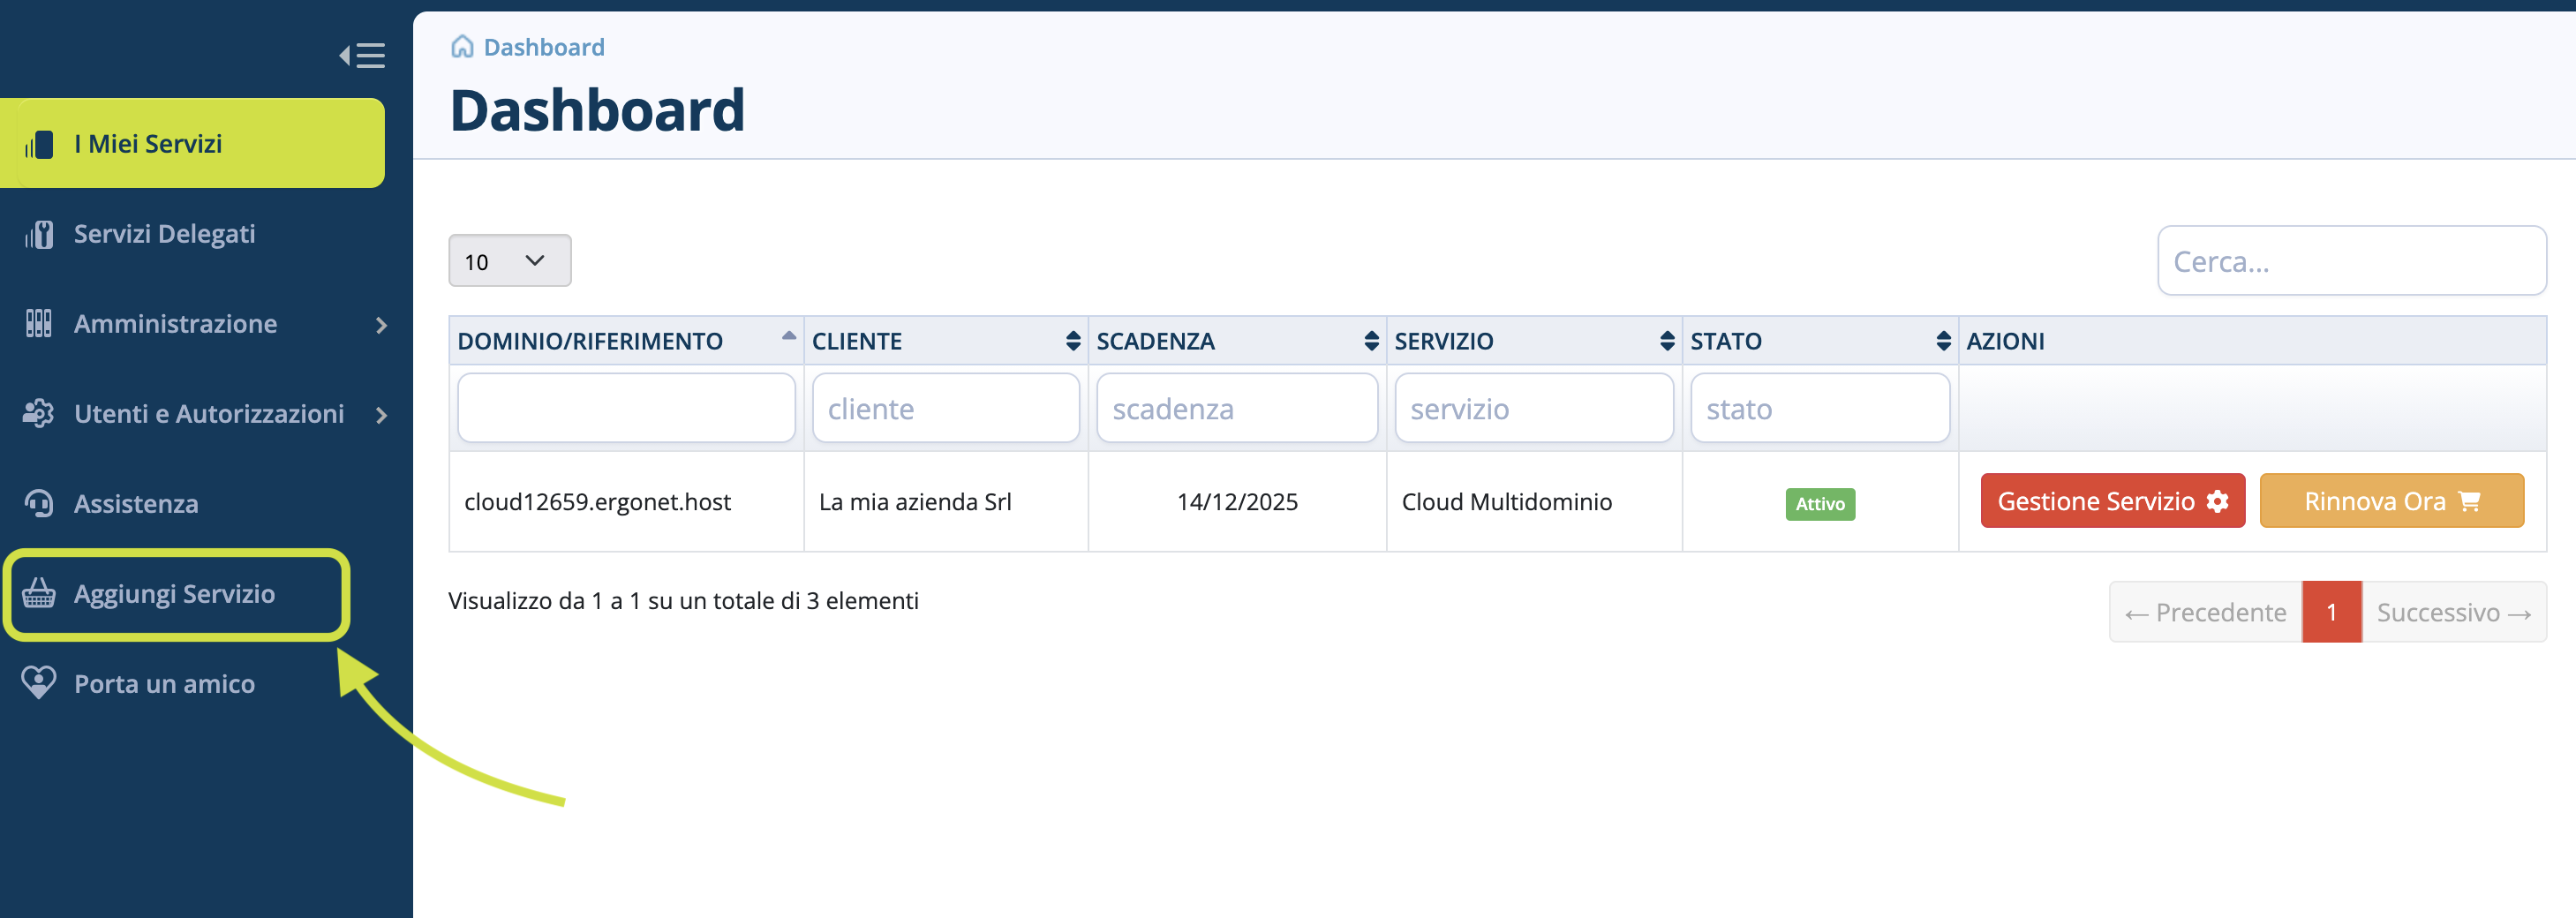Expand the Utenti e Autorizzazioni chevron
2576x918 pixels.
381,415
